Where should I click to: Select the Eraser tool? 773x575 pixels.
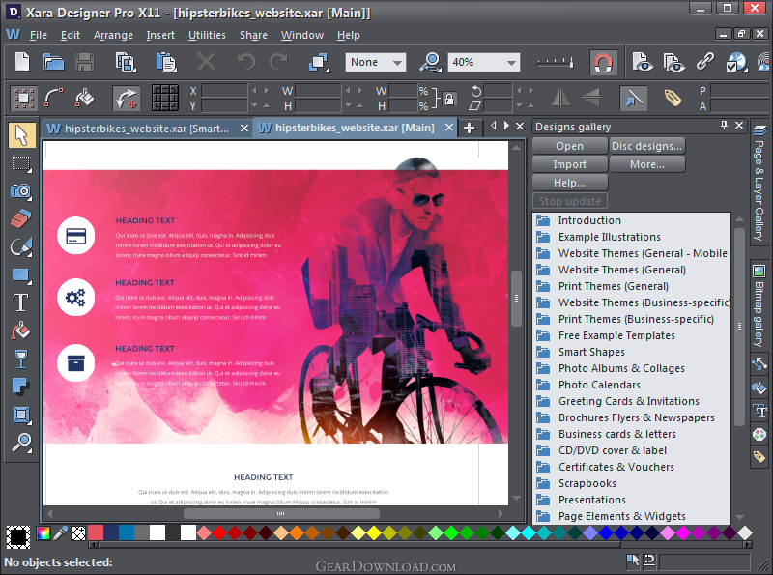[21, 218]
